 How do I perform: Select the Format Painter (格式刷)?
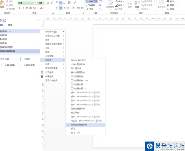[11, 9]
